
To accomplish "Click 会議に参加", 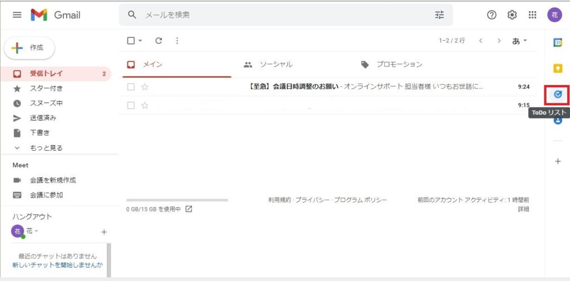I will click(46, 195).
